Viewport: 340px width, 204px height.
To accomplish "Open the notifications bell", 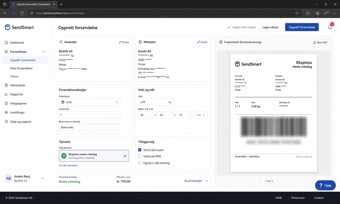I will 330,27.
